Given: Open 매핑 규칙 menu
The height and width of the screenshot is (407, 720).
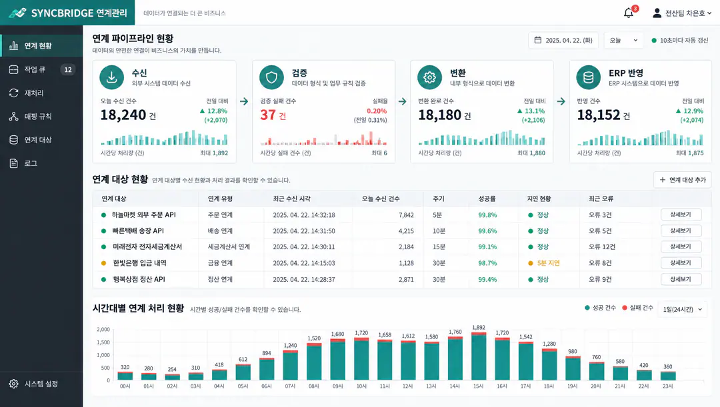Looking at the screenshot, I should (41, 116).
